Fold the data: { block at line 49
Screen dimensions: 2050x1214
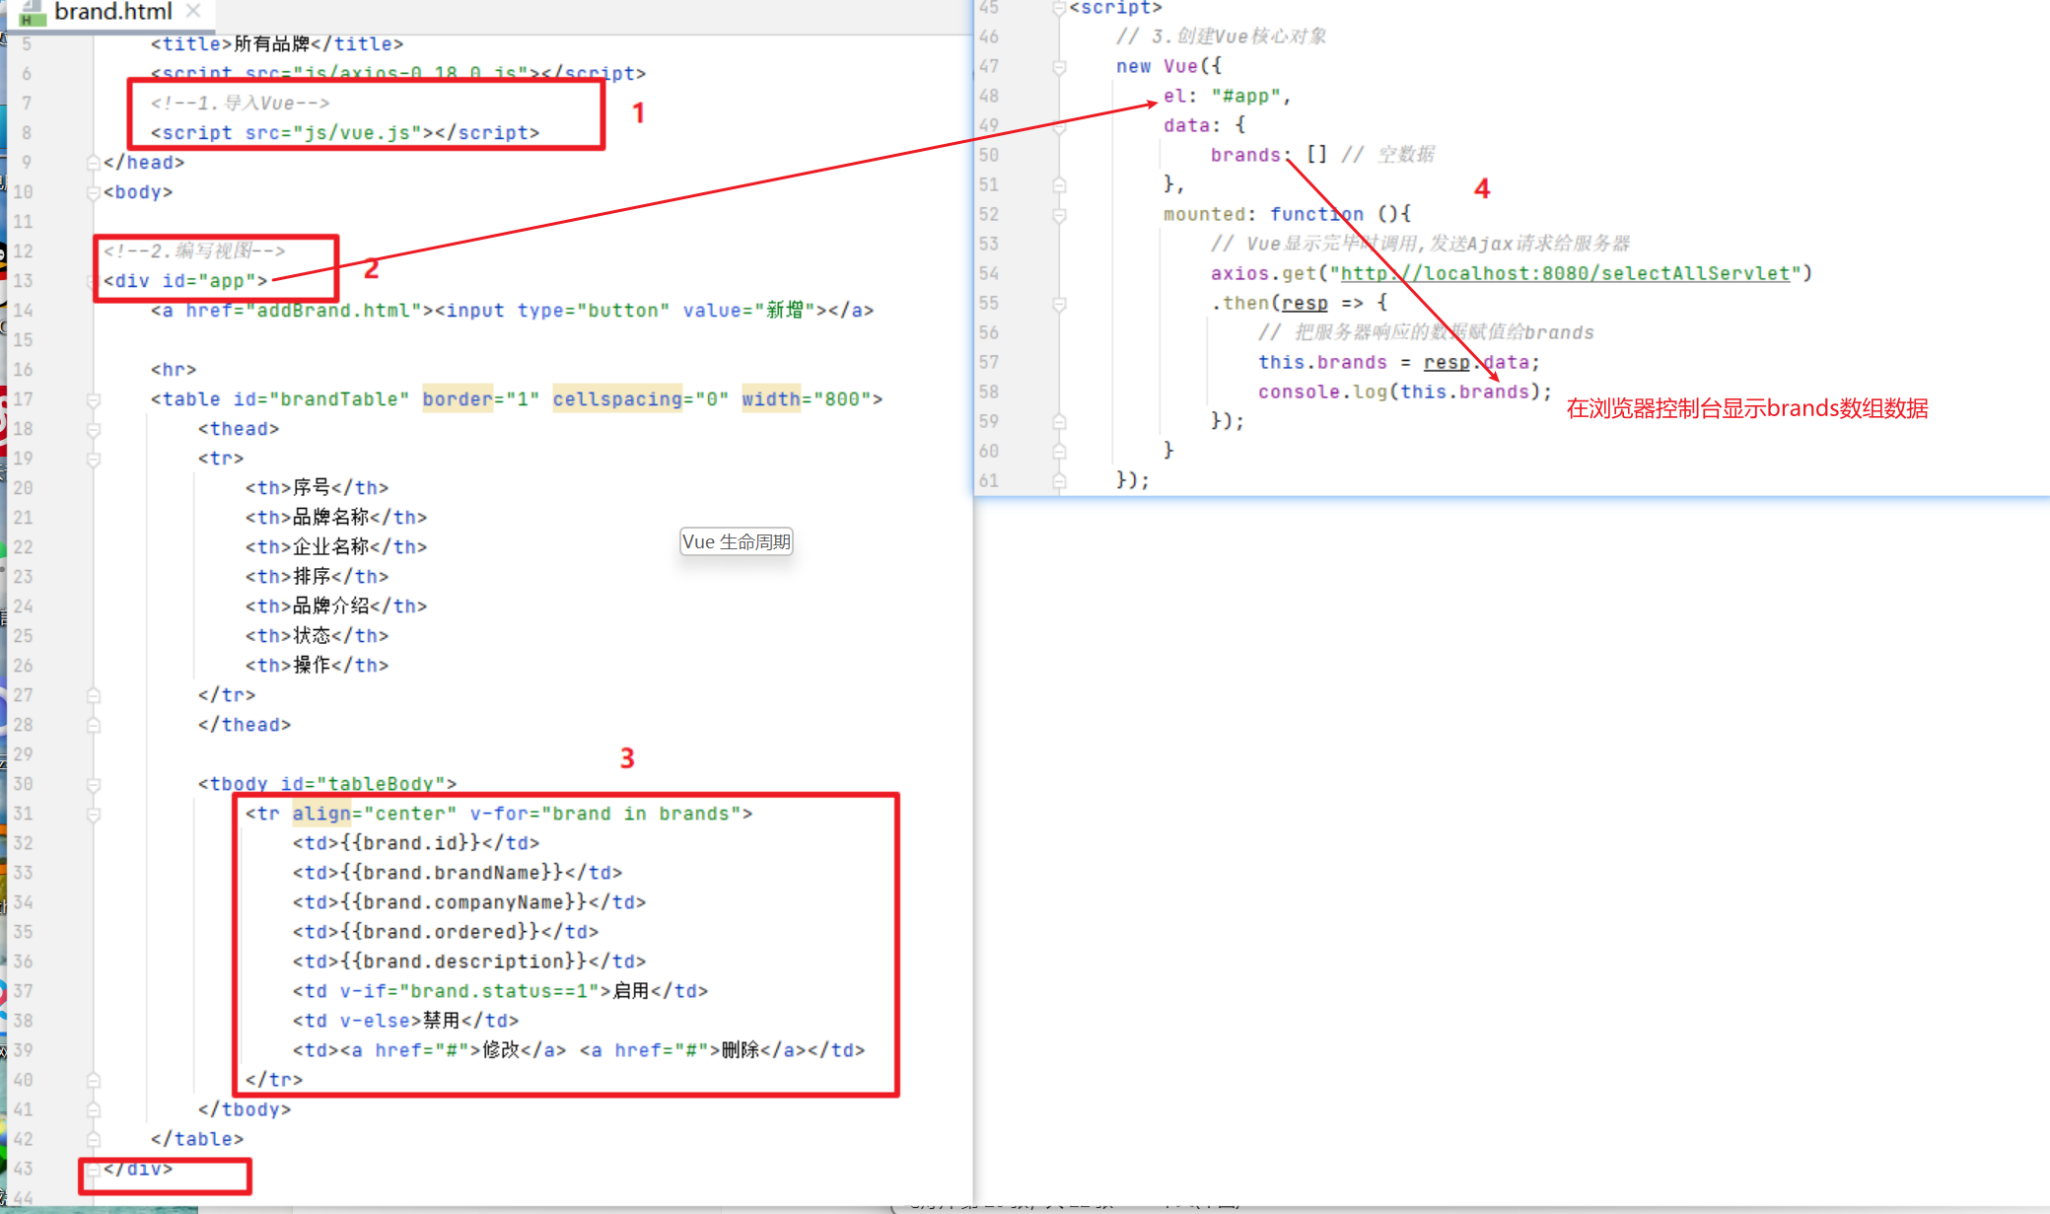(1059, 126)
